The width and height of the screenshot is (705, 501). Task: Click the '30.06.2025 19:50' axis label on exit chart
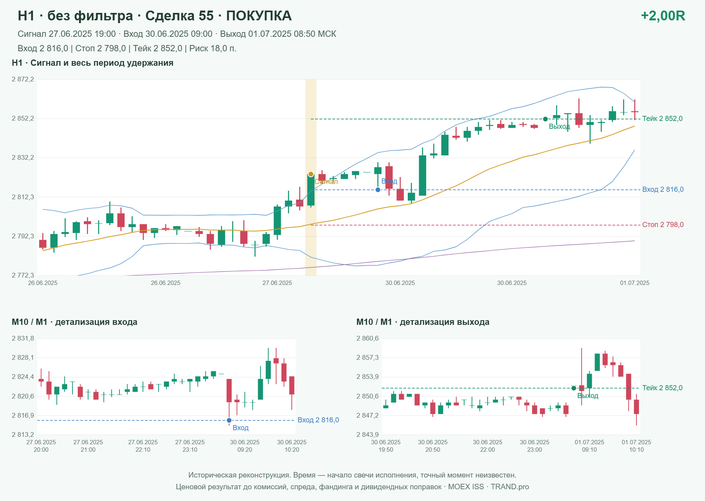pos(386,446)
